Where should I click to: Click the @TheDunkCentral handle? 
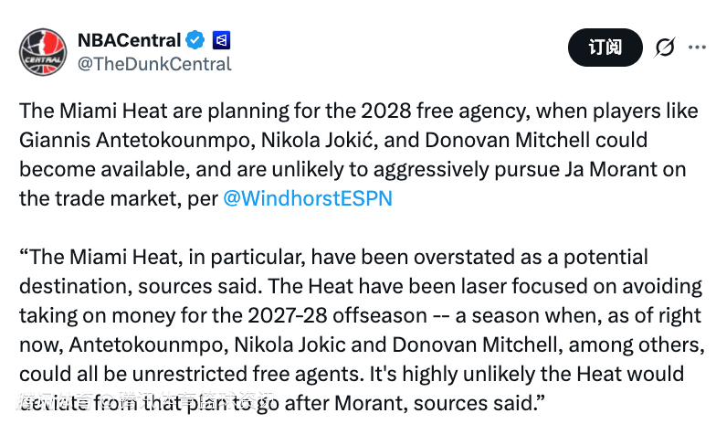(x=153, y=64)
